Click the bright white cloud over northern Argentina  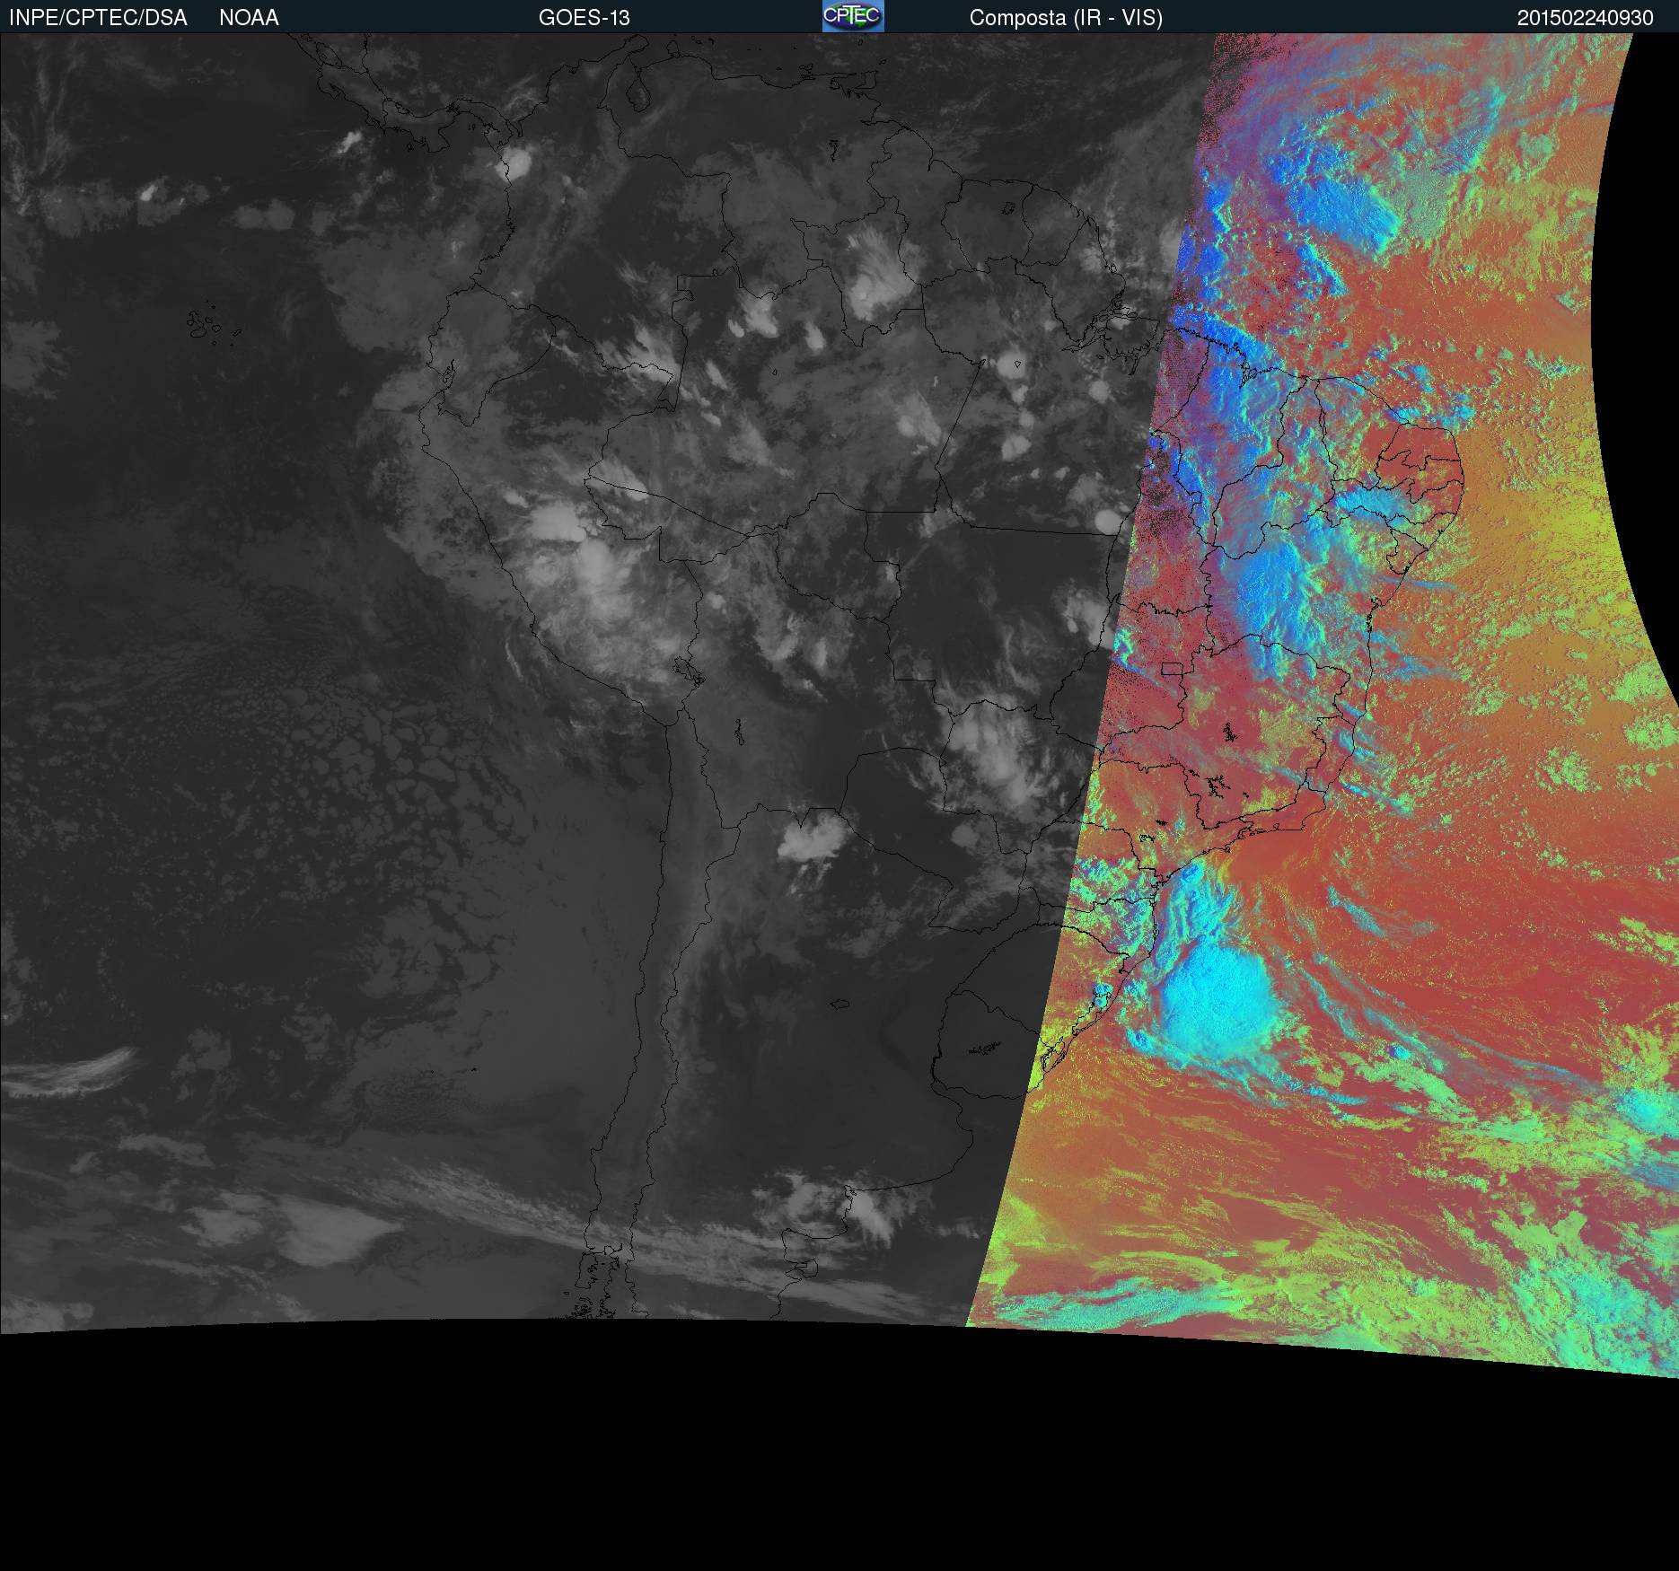tap(811, 840)
